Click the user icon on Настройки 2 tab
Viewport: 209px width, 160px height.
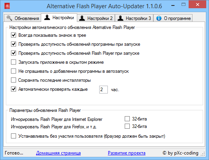point(82,18)
